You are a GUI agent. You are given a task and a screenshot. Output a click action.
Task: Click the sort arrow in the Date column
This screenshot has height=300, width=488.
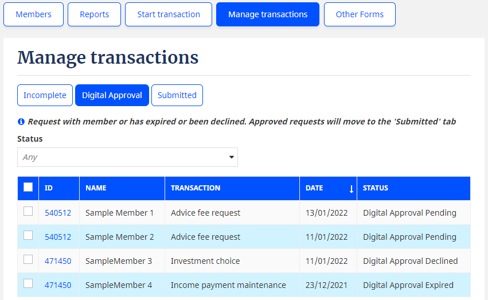[x=351, y=188]
